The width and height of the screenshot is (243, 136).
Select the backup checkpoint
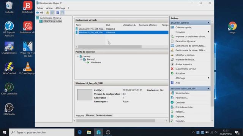point(87,56)
